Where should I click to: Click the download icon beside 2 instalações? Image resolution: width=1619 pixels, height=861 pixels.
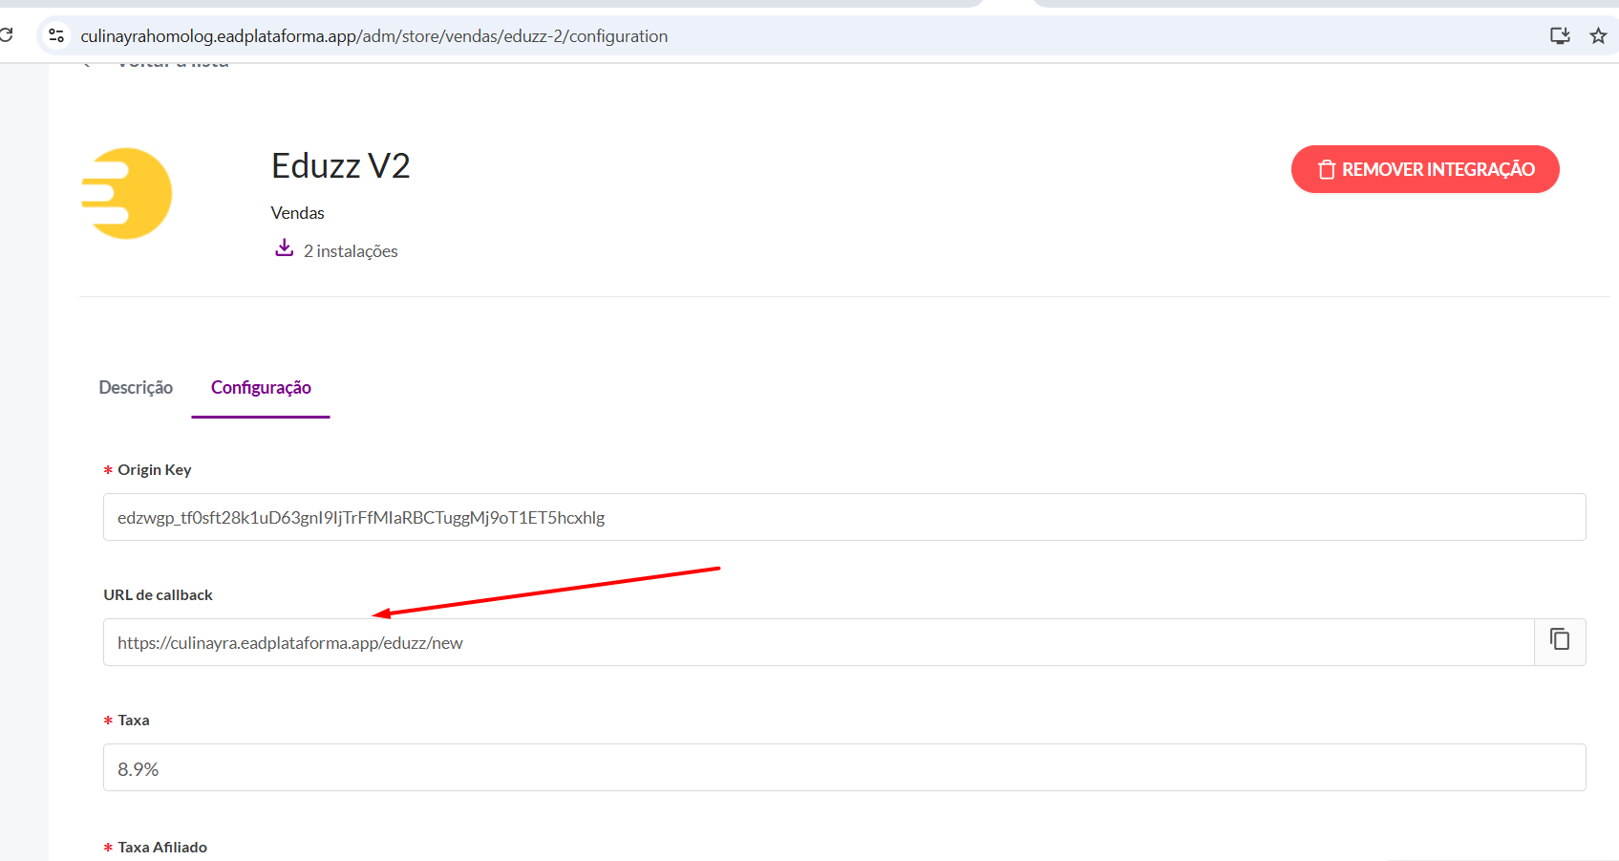click(284, 248)
